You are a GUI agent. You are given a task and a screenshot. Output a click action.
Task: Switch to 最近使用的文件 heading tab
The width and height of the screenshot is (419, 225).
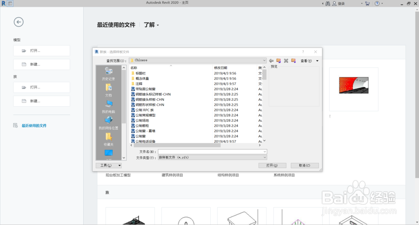(x=116, y=25)
